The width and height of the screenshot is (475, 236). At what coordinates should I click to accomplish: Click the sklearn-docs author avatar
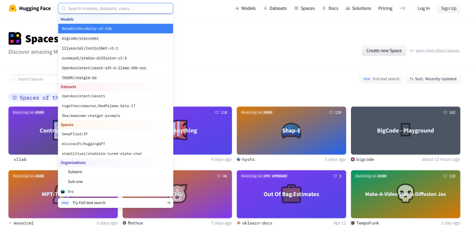pyautogui.click(x=239, y=223)
